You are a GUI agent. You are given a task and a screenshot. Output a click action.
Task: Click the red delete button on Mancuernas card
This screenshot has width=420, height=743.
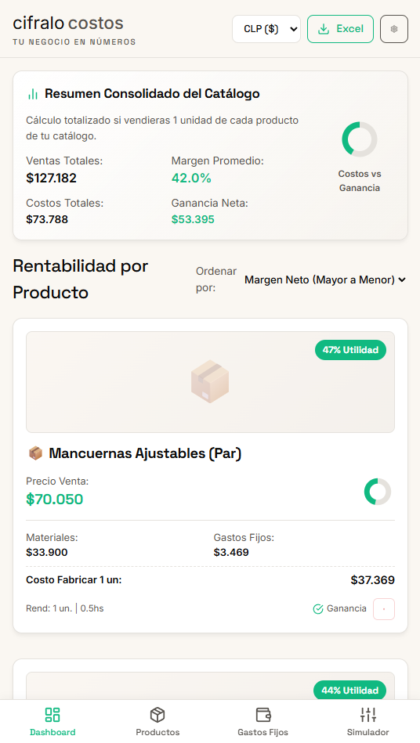(383, 609)
